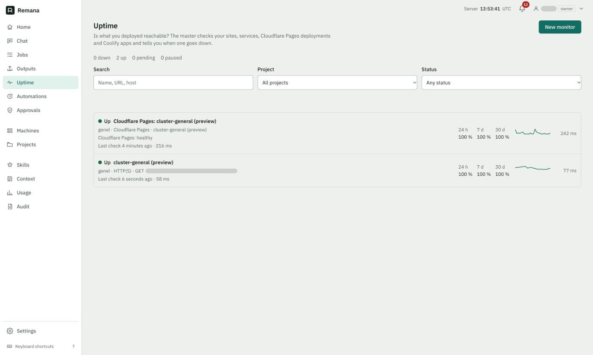Open Settings from sidebar bottom

[41, 331]
